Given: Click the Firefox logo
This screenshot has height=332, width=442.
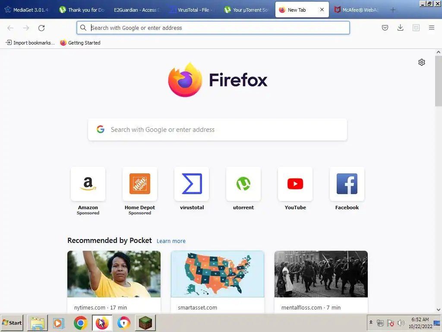Looking at the screenshot, I should tap(185, 80).
